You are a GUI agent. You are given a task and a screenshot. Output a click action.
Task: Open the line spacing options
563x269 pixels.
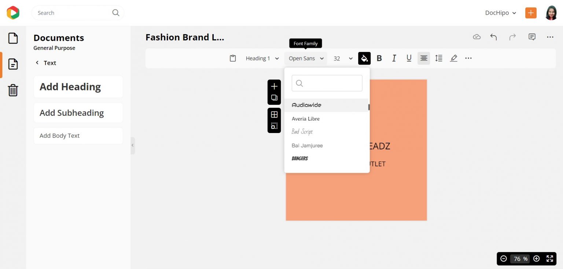pos(438,58)
